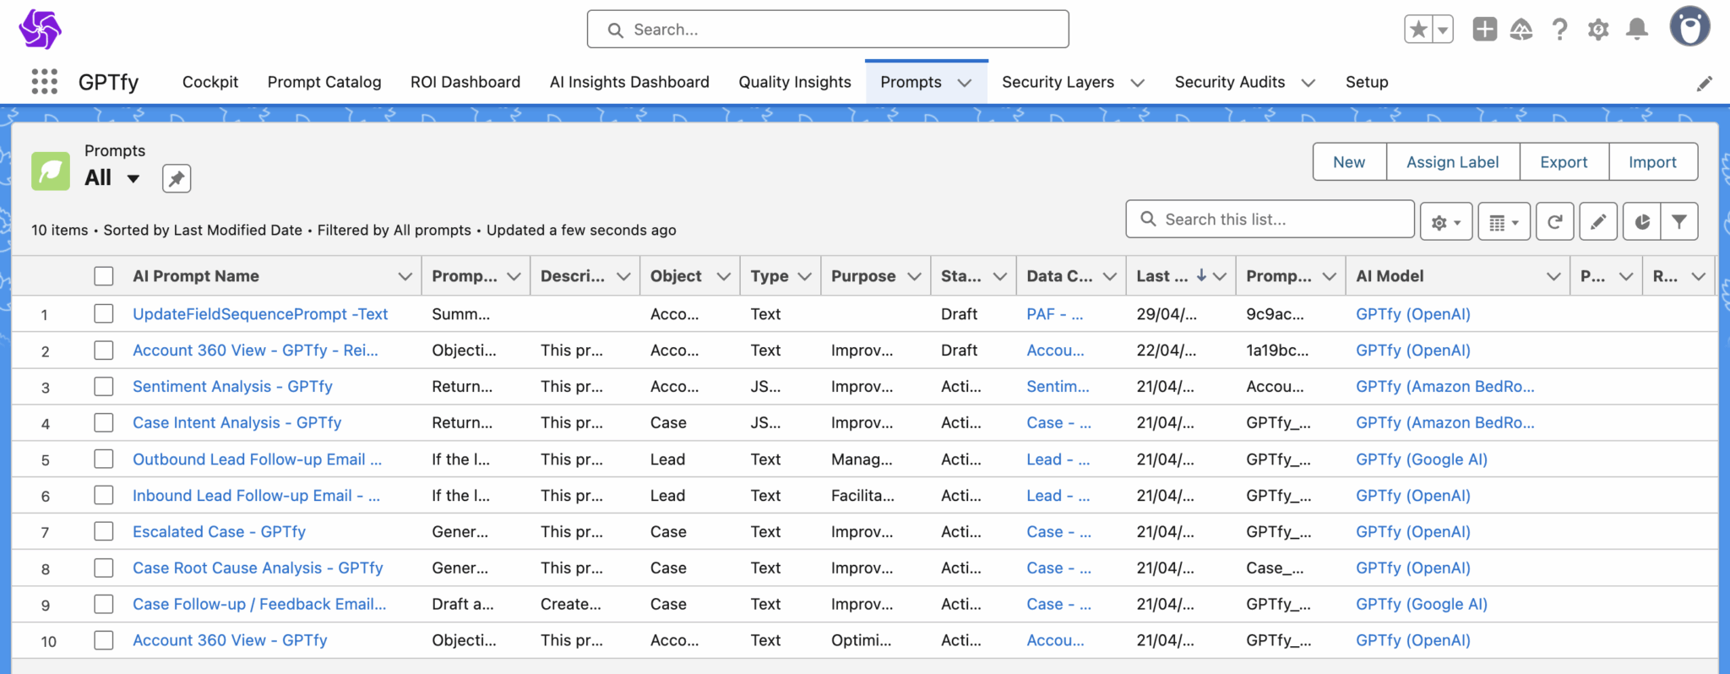The height and width of the screenshot is (674, 1730).
Task: Open Type column actions chevron
Action: (804, 276)
